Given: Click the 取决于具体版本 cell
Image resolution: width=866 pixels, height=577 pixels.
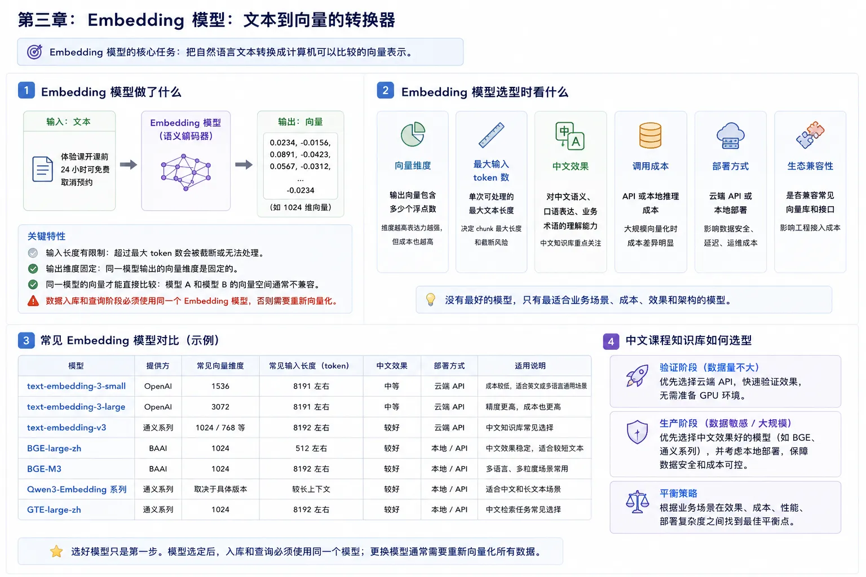Looking at the screenshot, I should pyautogui.click(x=220, y=489).
